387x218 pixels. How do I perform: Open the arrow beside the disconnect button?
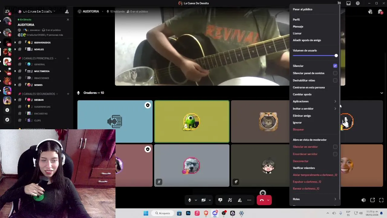[x=268, y=200]
